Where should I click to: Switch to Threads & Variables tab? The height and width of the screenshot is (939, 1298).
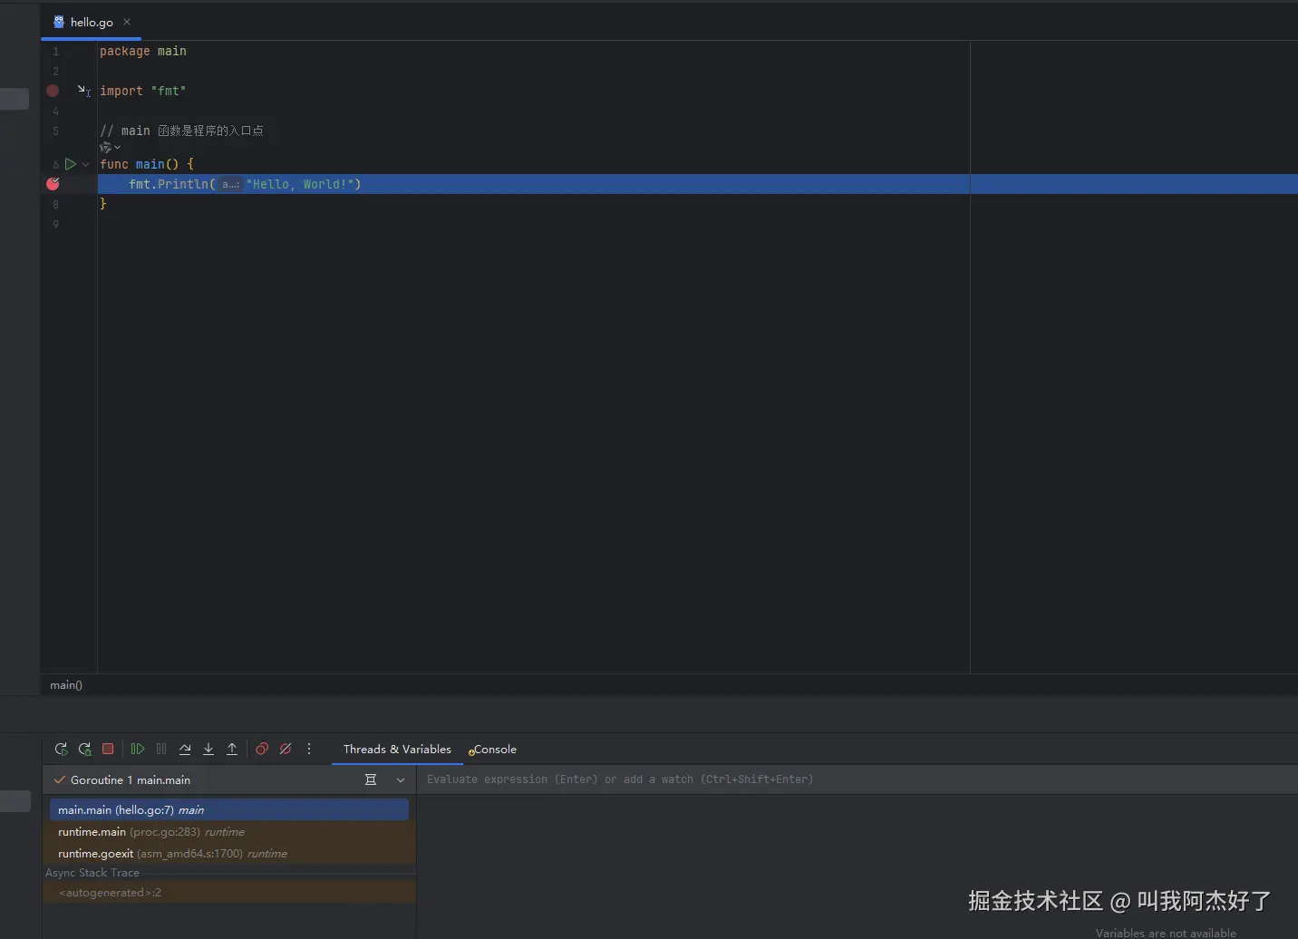click(x=397, y=750)
